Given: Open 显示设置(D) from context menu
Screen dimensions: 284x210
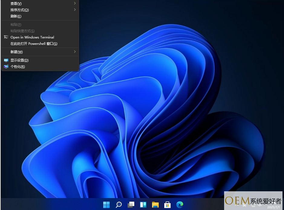Looking at the screenshot, I should click(19, 60).
